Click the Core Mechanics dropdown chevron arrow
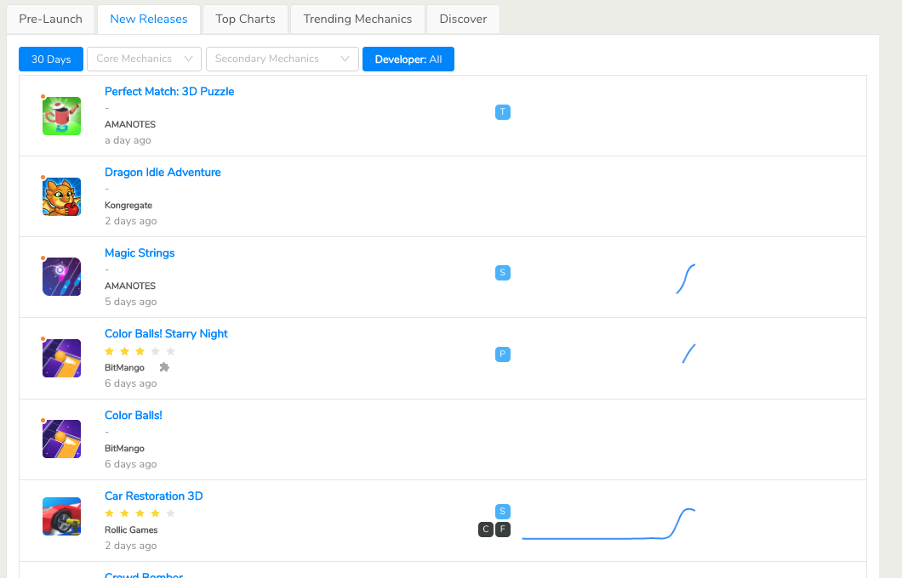This screenshot has height=578, width=902. [188, 59]
